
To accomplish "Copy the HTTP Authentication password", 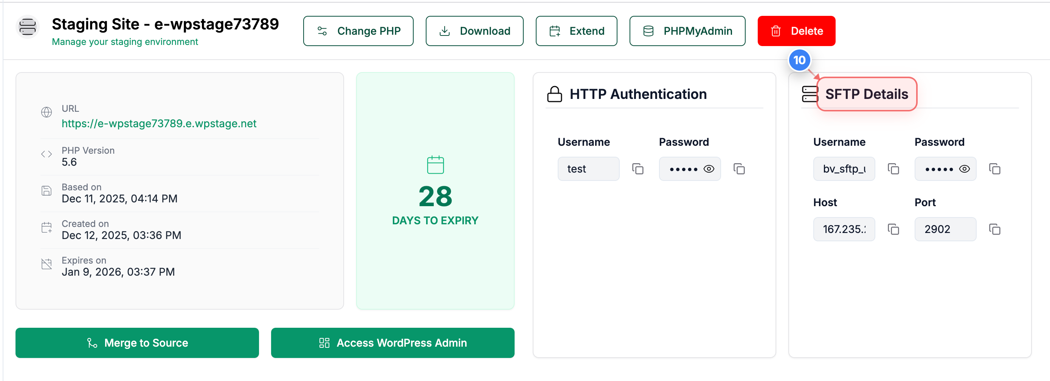I will [740, 168].
